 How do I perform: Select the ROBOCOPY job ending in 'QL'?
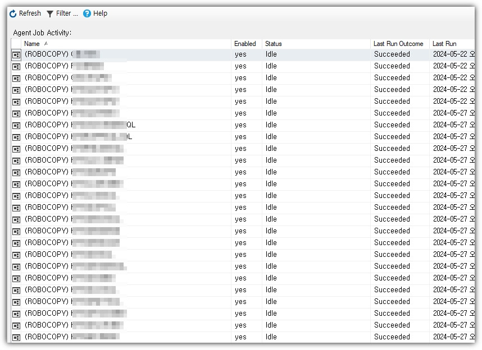tap(80, 125)
